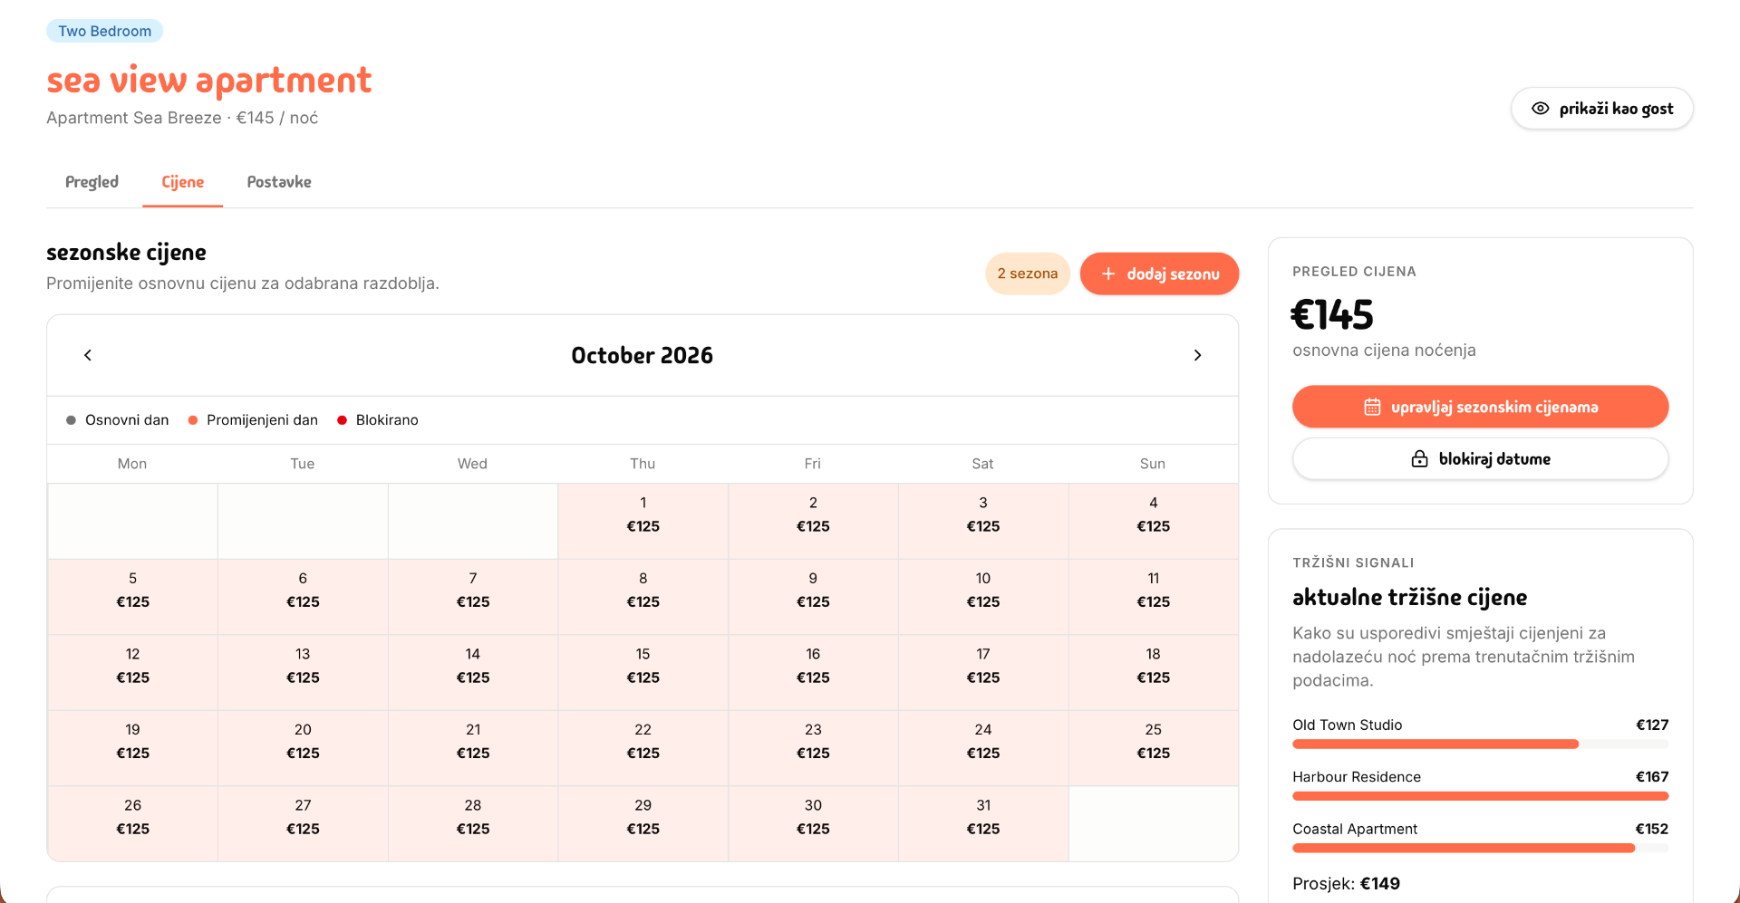
Task: Select October 26 calendar cell
Action: 132,823
